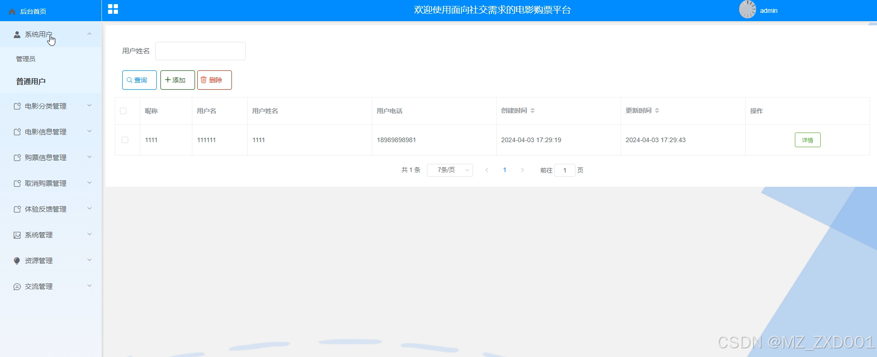This screenshot has width=877, height=357.
Task: Check the checkbox for row 1111
Action: click(x=125, y=140)
